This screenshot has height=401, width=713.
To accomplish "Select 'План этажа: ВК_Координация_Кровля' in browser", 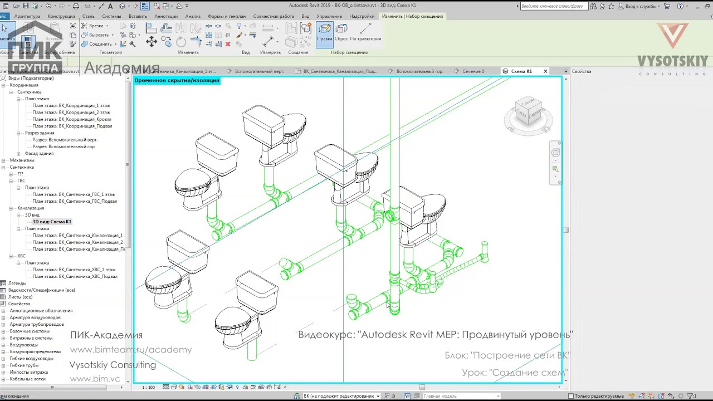I will (72, 119).
